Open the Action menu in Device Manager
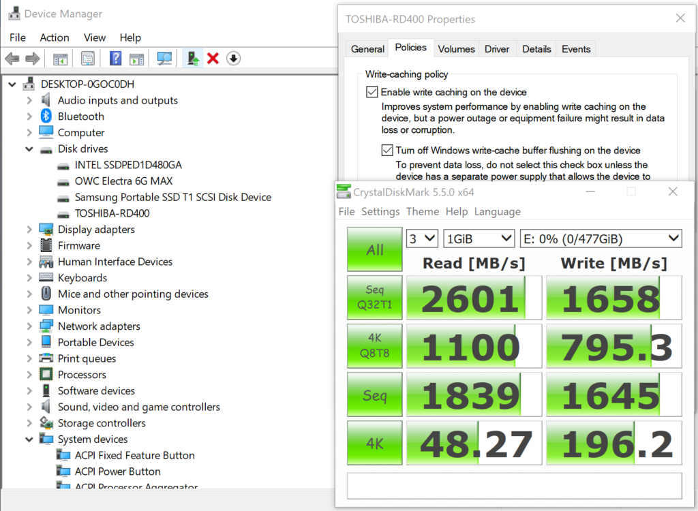Image resolution: width=698 pixels, height=511 pixels. [55, 37]
